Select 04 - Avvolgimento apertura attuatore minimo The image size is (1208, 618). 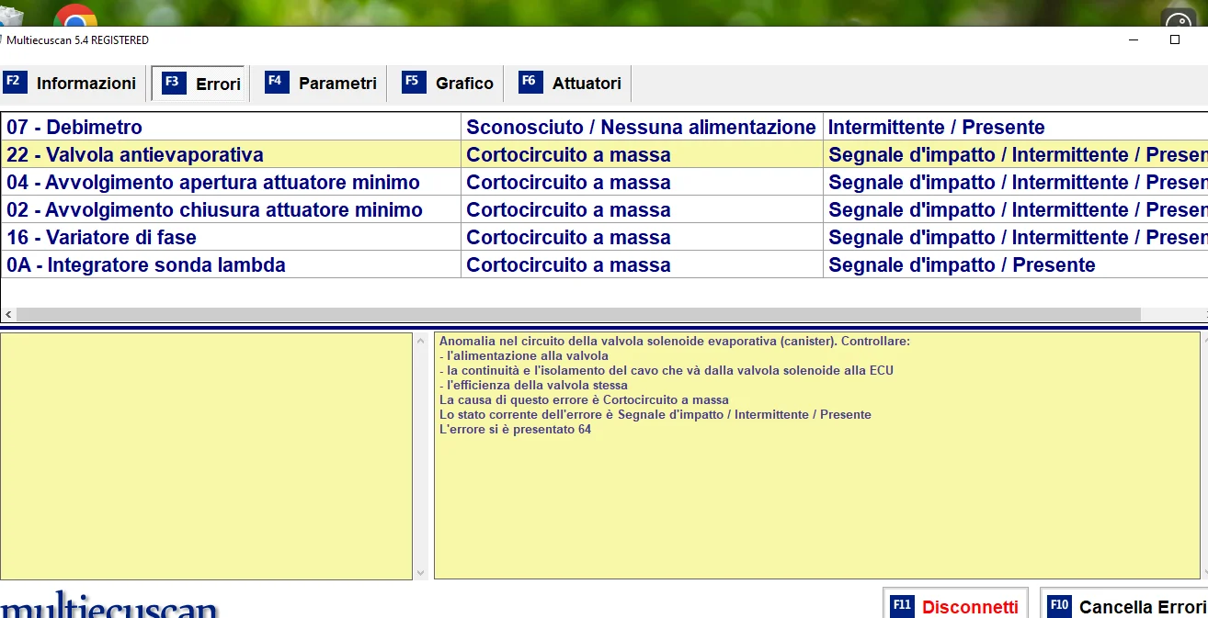point(230,182)
